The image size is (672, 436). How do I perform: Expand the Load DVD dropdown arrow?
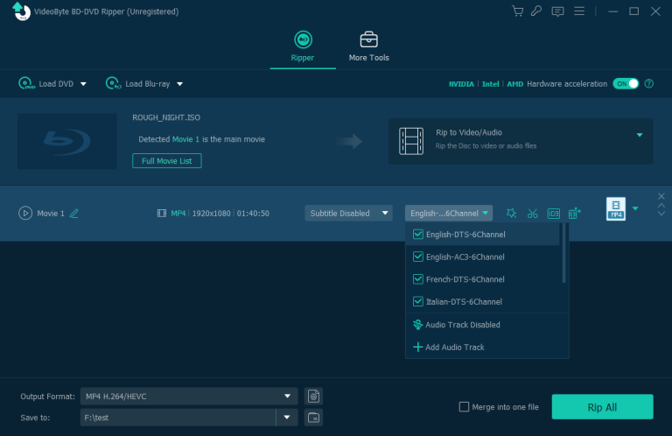point(83,84)
